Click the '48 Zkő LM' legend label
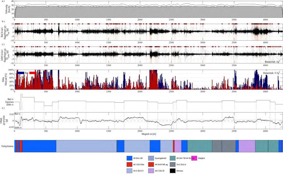The width and height of the screenshot is (283, 174). [x=138, y=158]
